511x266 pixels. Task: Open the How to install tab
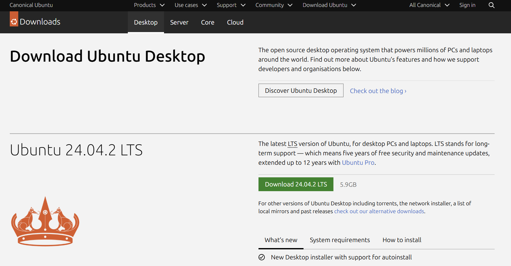(402, 240)
